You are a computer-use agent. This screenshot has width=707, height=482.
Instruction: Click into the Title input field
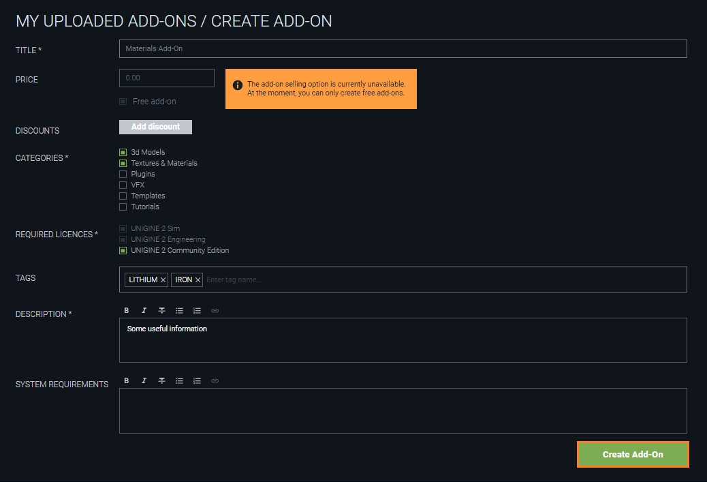point(403,48)
